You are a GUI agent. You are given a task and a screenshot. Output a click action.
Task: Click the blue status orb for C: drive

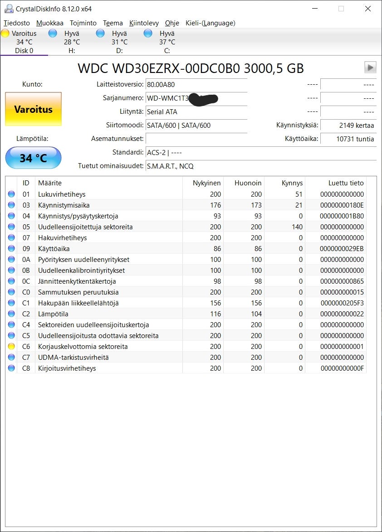tap(148, 33)
